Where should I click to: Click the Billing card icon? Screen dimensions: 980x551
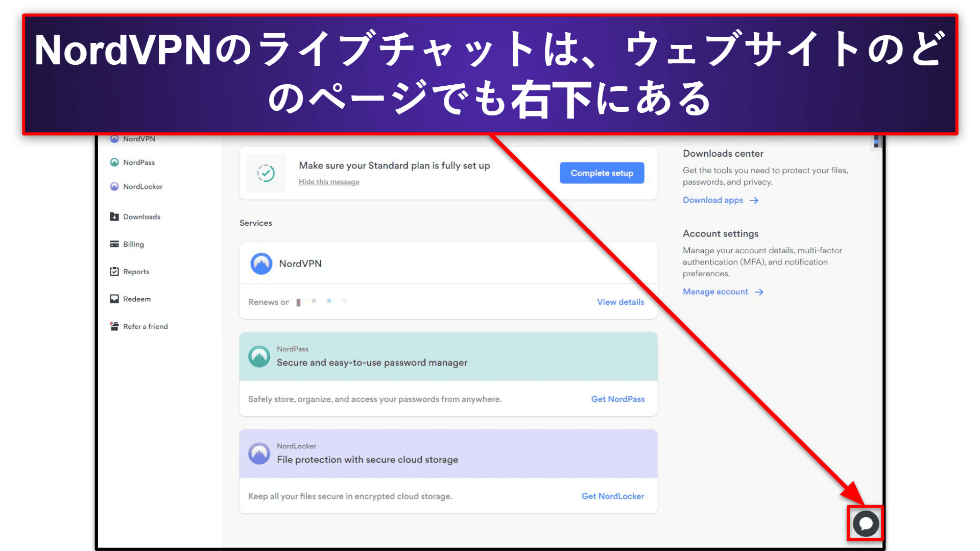pos(114,244)
